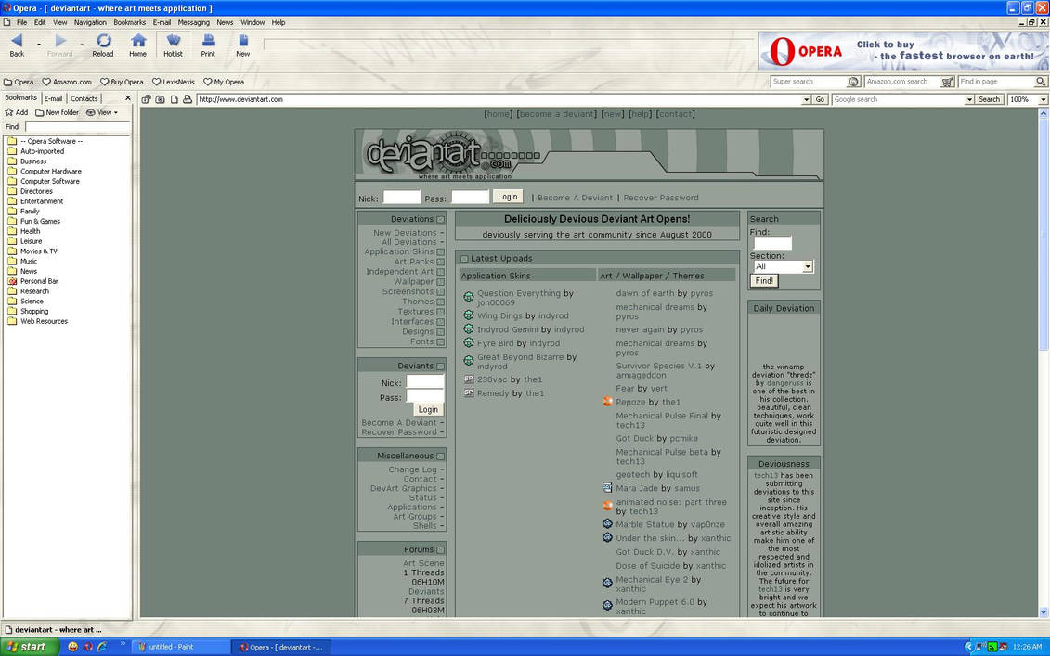This screenshot has width=1050, height=656.
Task: Click the page vertical scrollbar thumb
Action: pyautogui.click(x=1044, y=234)
